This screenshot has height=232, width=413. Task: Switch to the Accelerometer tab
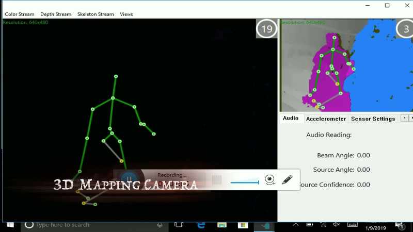coord(326,119)
